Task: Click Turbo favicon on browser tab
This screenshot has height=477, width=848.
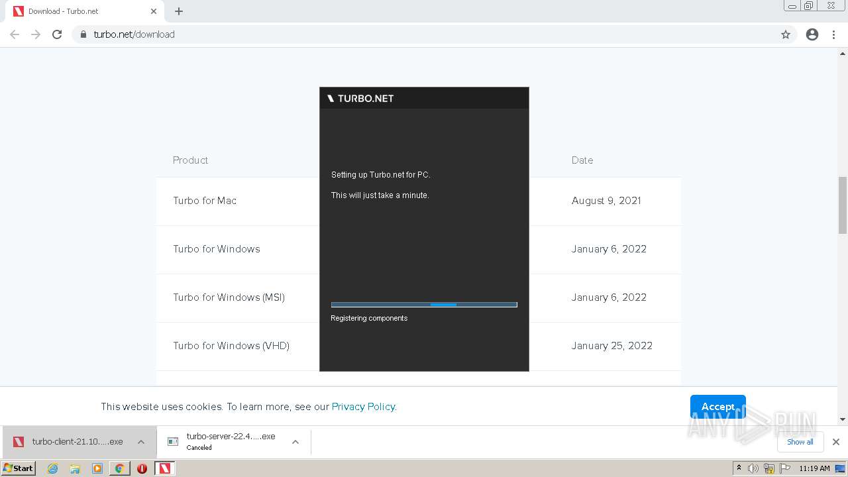Action: pos(19,11)
